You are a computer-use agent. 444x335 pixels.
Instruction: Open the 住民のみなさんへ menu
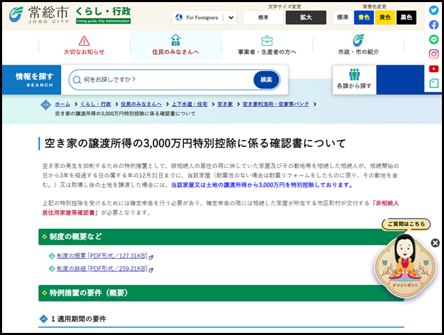pos(176,45)
